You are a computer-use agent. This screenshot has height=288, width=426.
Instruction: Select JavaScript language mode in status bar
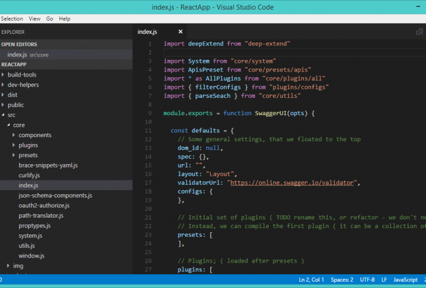coord(405,279)
